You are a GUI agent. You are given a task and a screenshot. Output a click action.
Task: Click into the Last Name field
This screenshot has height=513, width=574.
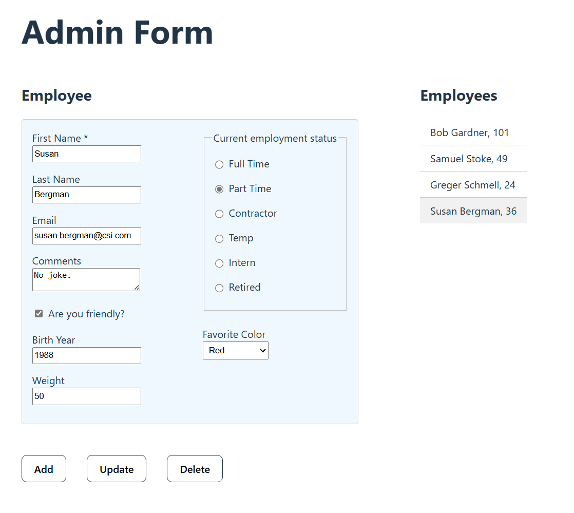click(x=86, y=195)
